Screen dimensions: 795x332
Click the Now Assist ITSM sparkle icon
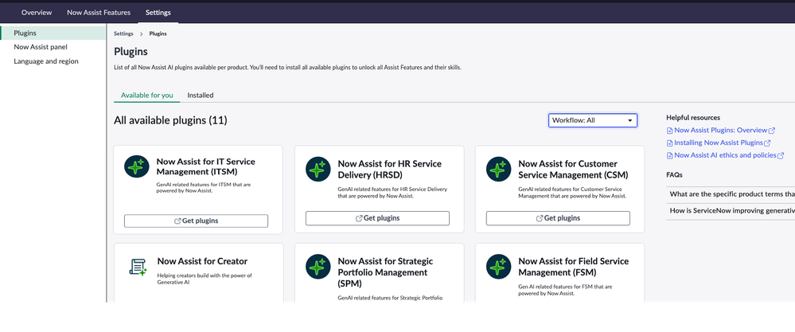[x=137, y=166]
